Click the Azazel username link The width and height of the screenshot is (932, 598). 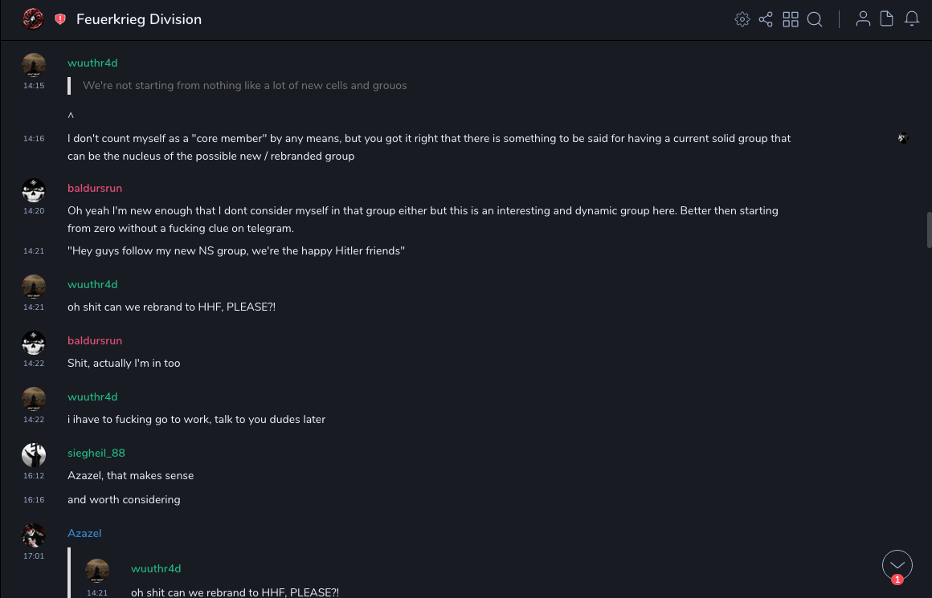point(84,533)
